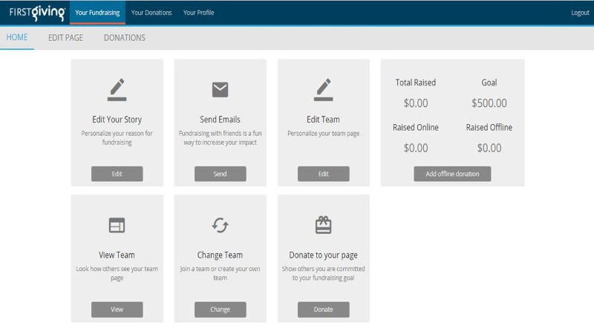Click 'Fundraising with friends is a fun way' text
The height and width of the screenshot is (335, 594).
(x=220, y=138)
